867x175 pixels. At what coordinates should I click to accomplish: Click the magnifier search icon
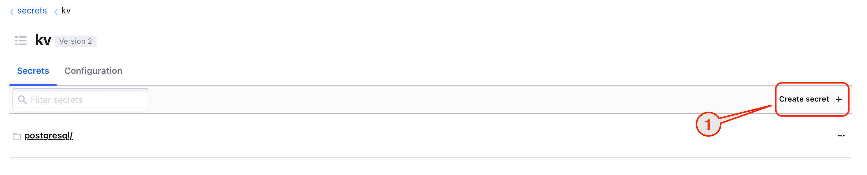point(22,100)
